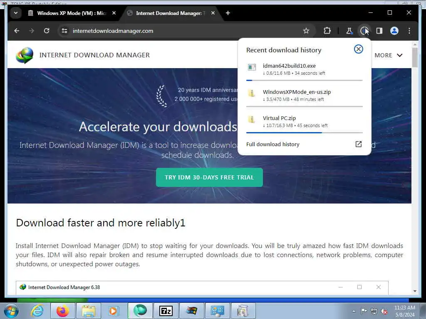426x319 pixels.
Task: Close the Internet Download Manager tab
Action: (x=213, y=13)
